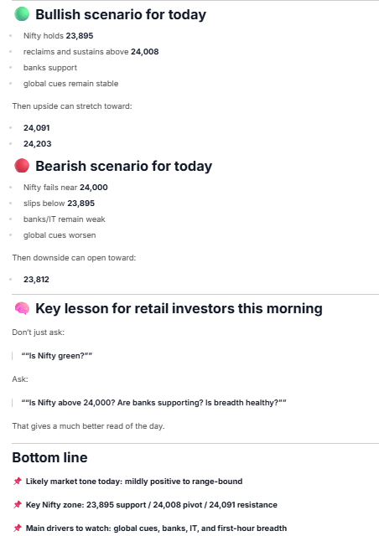Click the brain emoji next to Key lesson
The height and width of the screenshot is (536, 379).
point(22,308)
